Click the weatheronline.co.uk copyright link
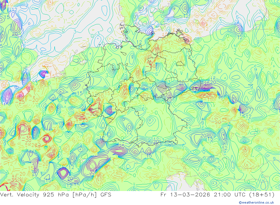 click(256, 202)
